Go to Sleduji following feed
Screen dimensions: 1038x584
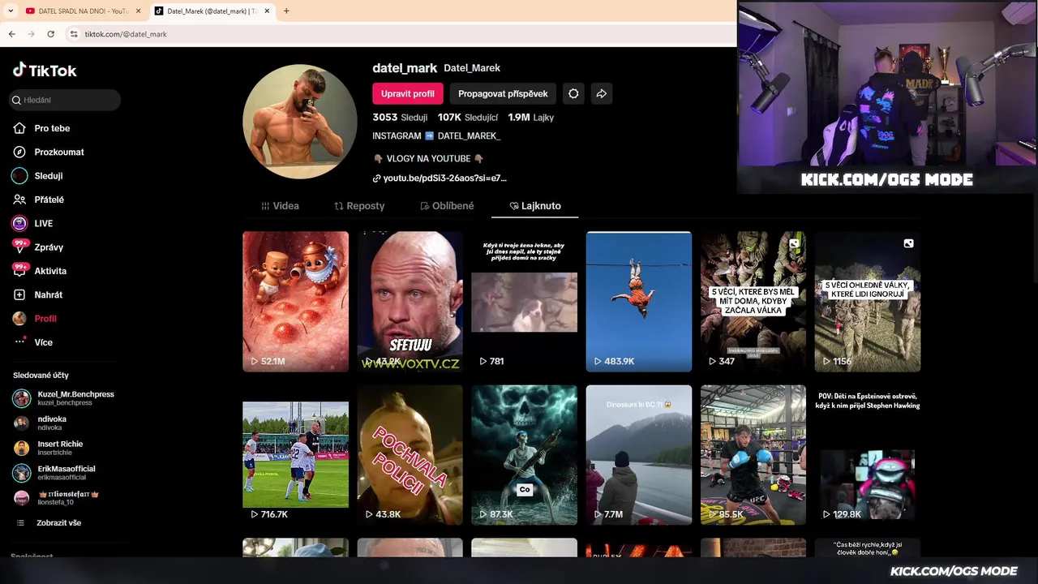(37, 175)
